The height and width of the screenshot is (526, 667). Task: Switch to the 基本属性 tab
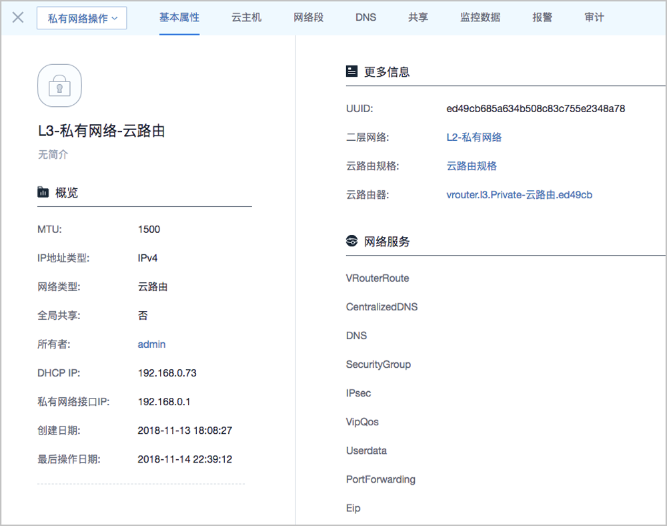click(x=179, y=17)
